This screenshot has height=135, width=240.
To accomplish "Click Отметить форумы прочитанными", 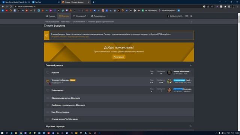I will pos(101,22).
